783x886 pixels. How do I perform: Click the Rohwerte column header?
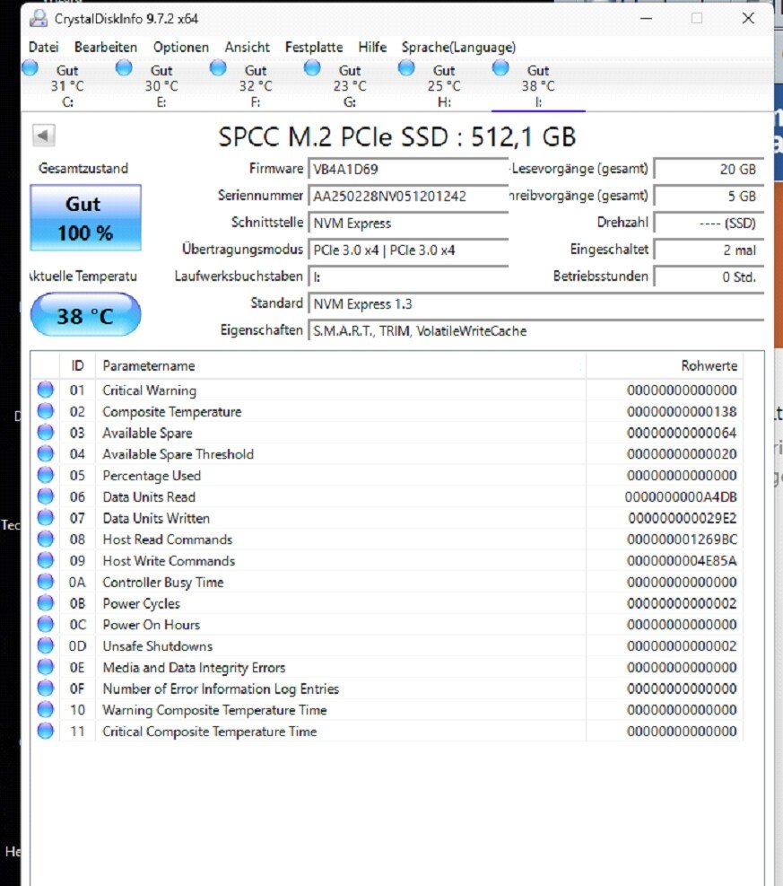665,365
